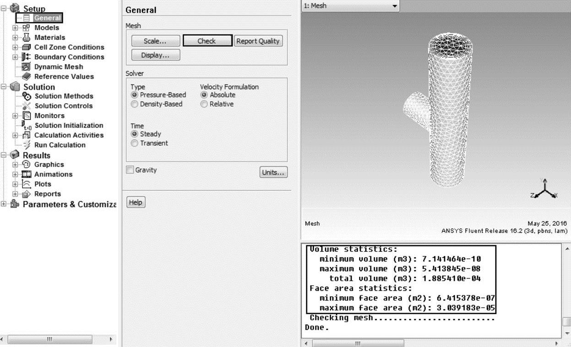Collapse the Results tree node
571x347 pixels.
tap(4, 155)
